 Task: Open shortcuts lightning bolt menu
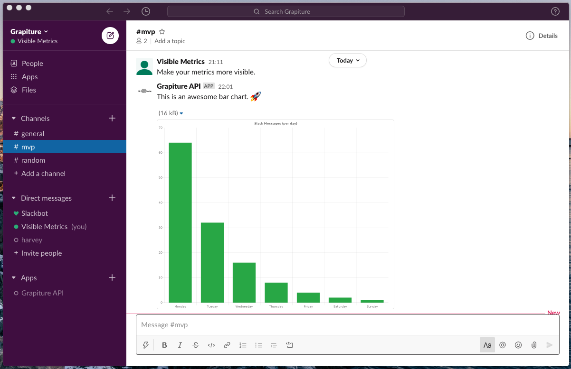146,345
